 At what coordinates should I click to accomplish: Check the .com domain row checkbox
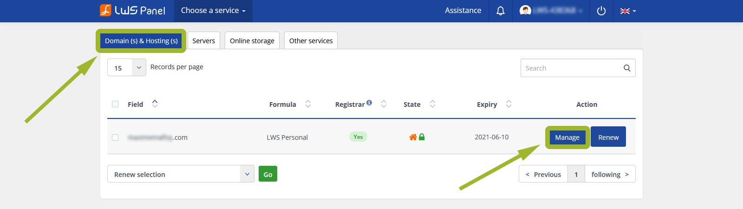click(115, 137)
